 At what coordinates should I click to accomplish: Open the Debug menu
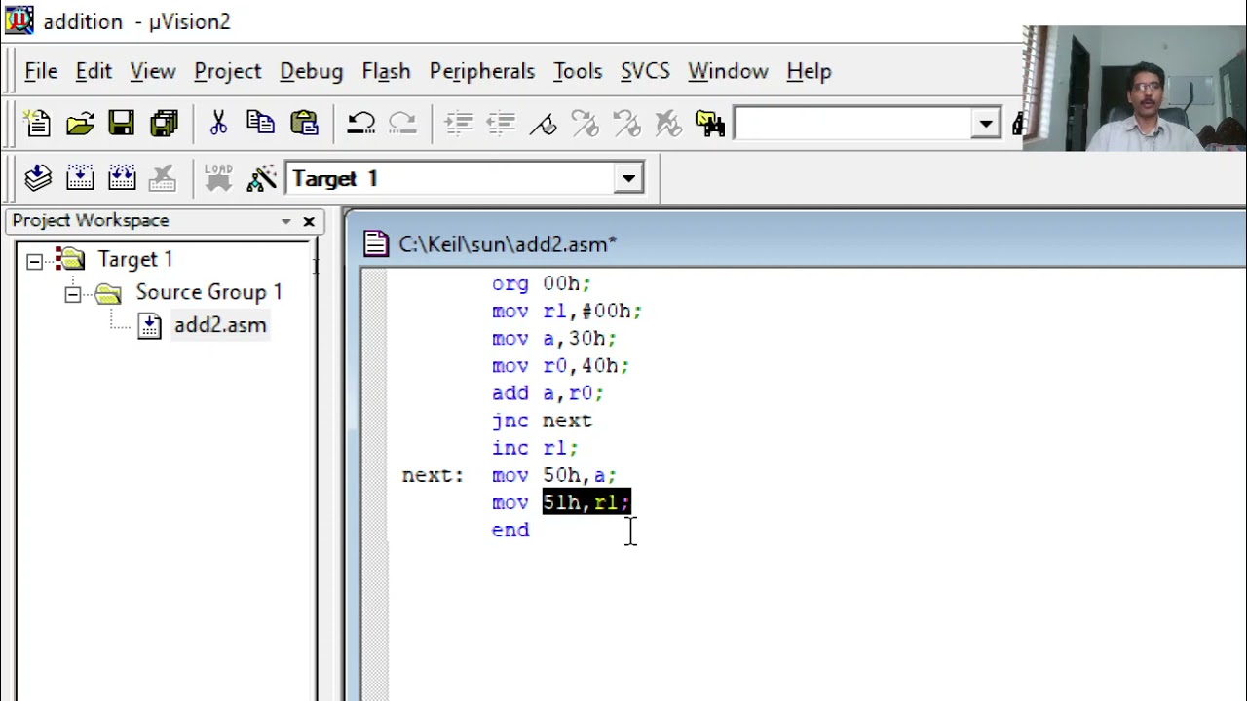[x=311, y=71]
